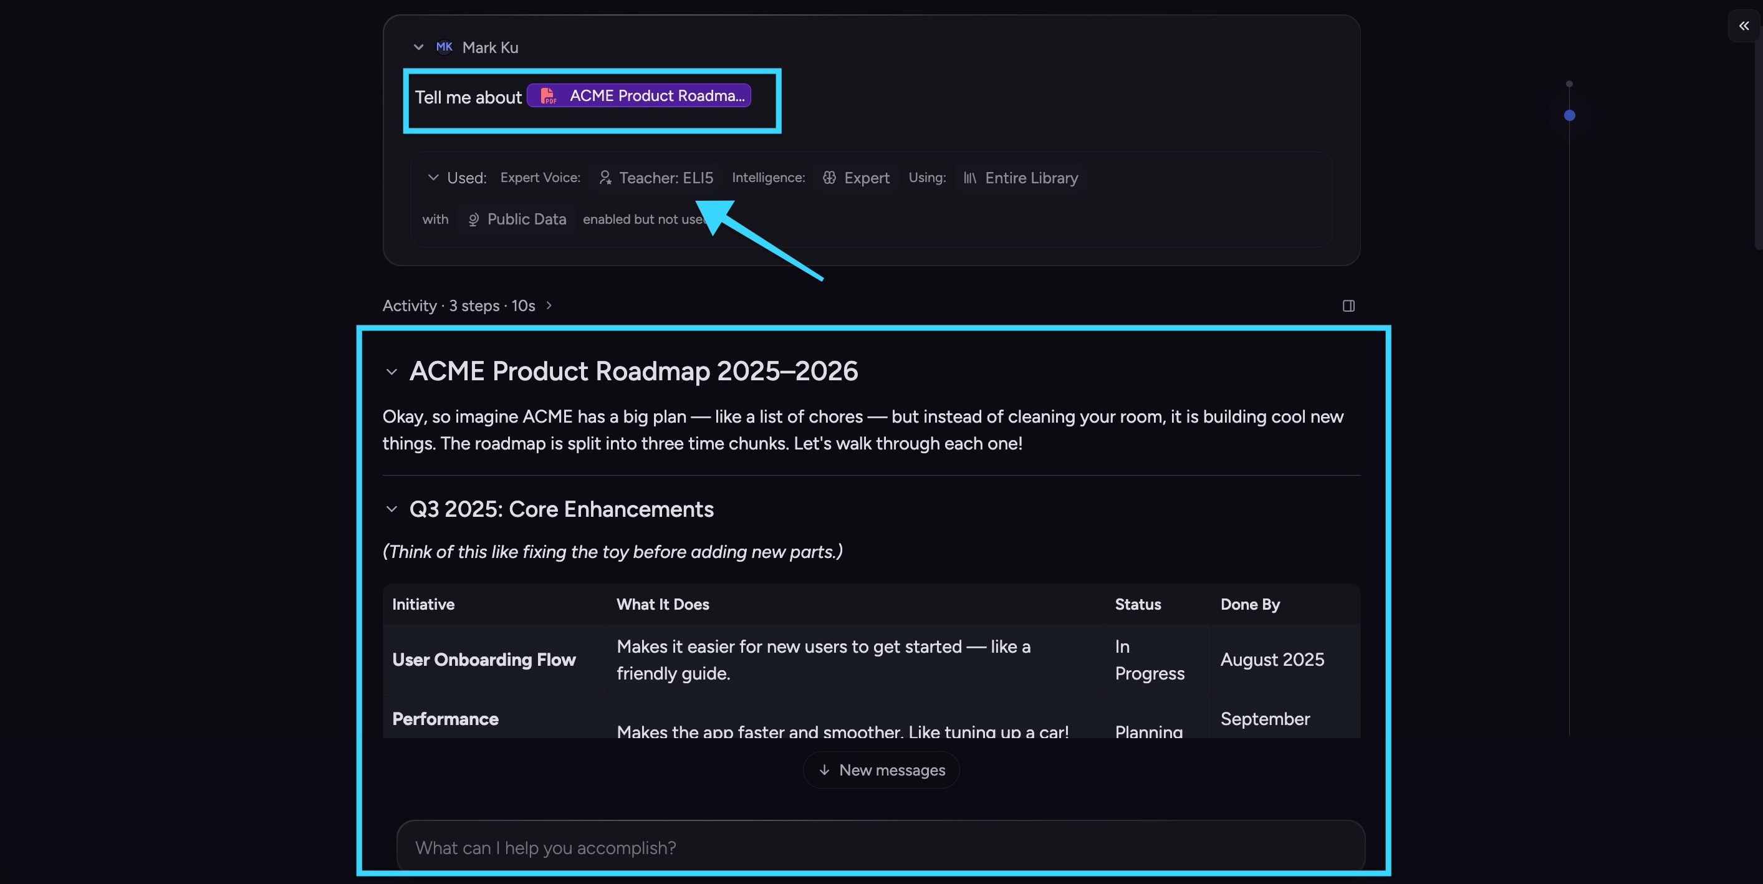Collapse the ACME Product Roadmap 2025–2026 heading
The image size is (1763, 884).
pyautogui.click(x=392, y=372)
